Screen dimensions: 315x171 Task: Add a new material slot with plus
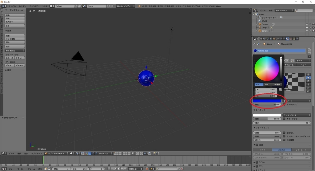309,50
